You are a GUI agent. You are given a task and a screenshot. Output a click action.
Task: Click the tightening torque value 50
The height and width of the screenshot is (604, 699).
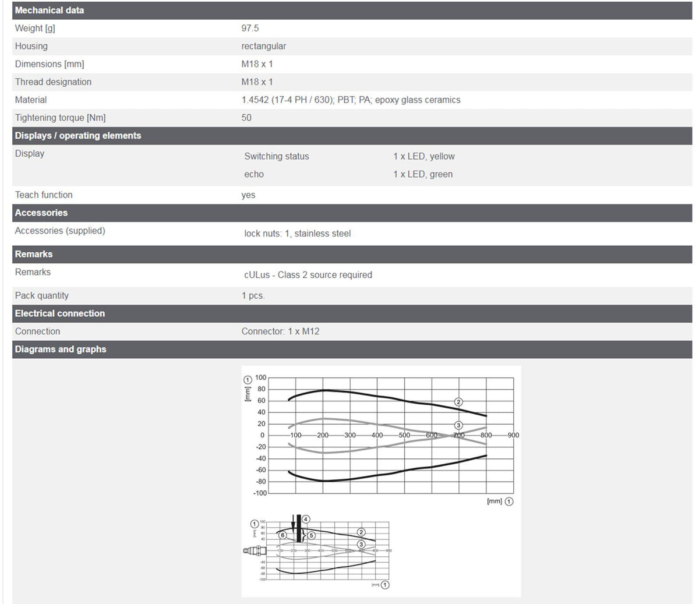point(246,118)
